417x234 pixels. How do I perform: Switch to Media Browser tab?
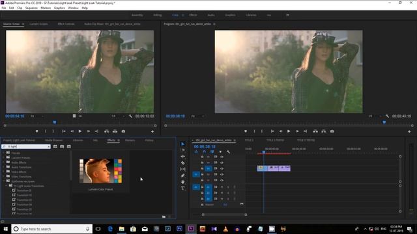(53, 140)
